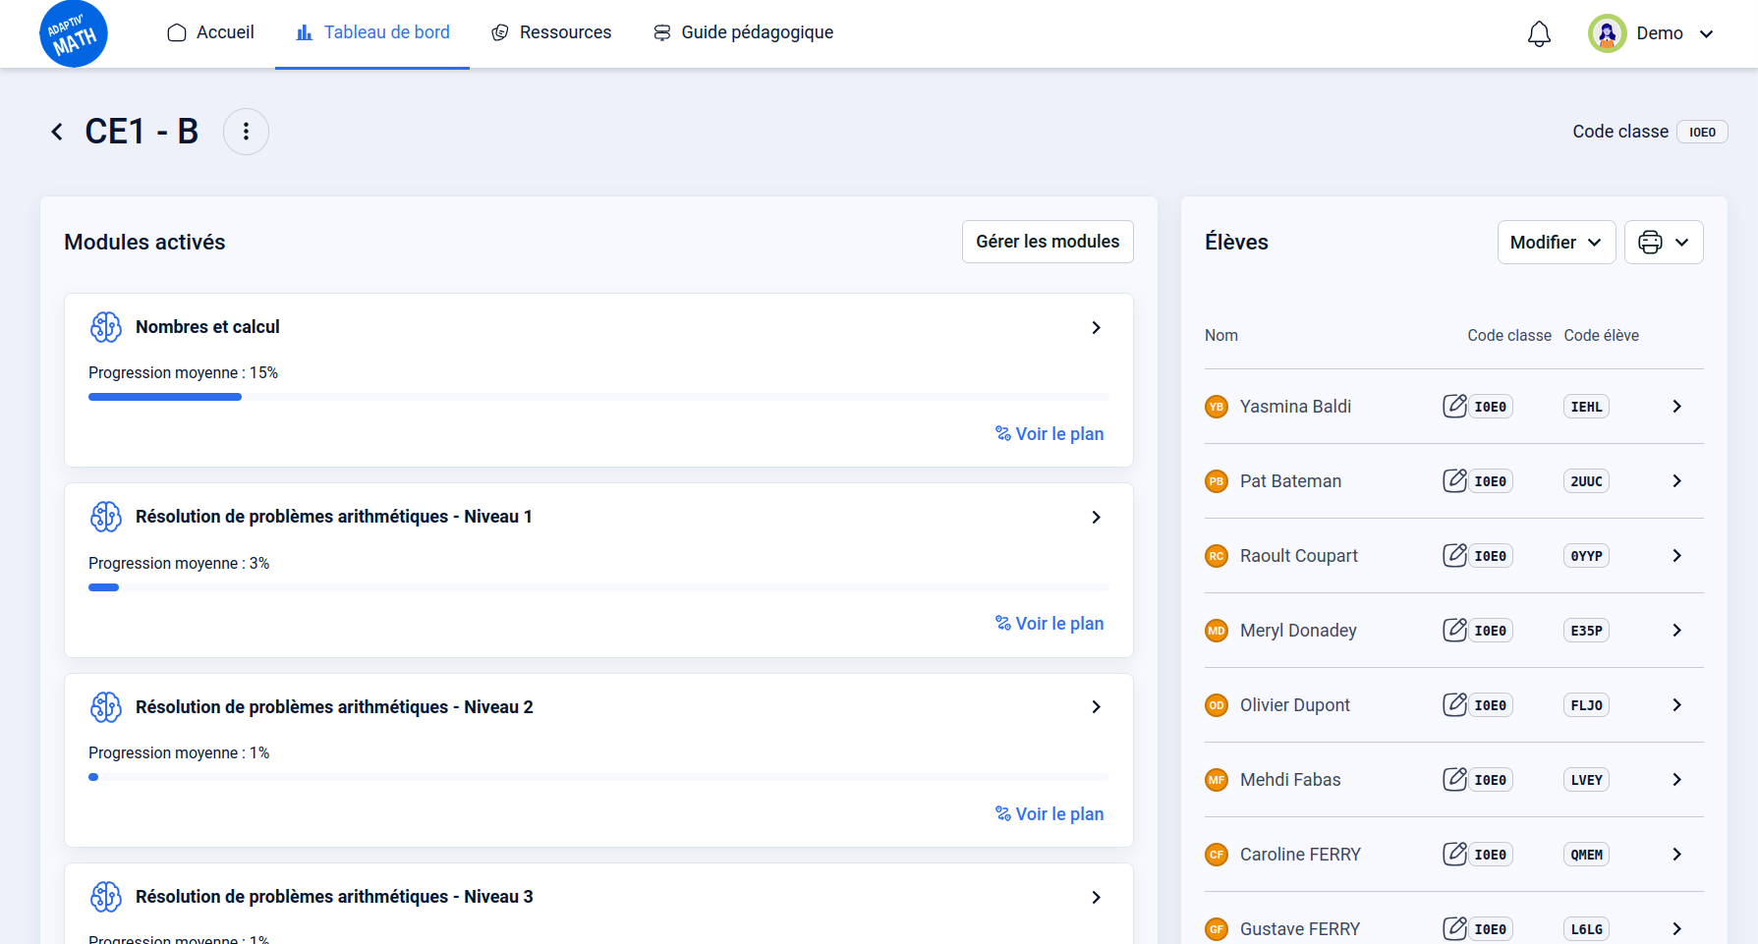This screenshot has height=944, width=1758.
Task: Click edit icon for Yasmina Baldi
Action: click(x=1454, y=406)
